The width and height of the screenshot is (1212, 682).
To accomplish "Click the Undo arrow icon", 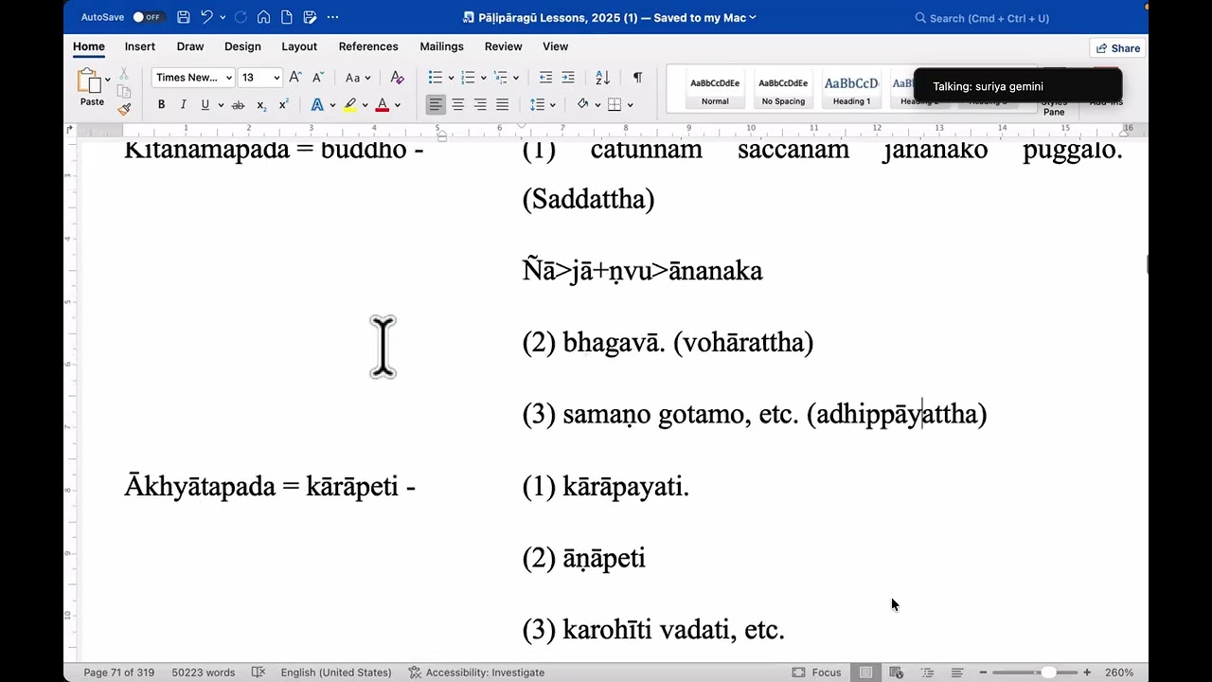I will click(206, 17).
